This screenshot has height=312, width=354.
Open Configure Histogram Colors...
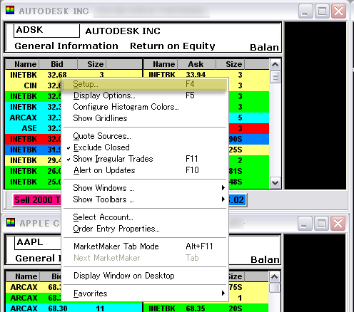pos(145,107)
